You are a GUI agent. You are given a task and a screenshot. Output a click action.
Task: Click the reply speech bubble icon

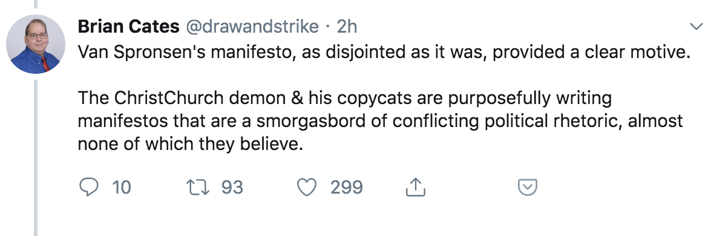point(88,188)
